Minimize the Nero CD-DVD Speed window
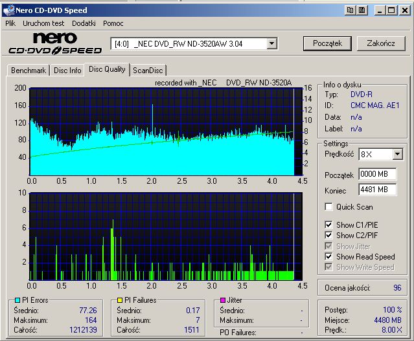 (380, 10)
